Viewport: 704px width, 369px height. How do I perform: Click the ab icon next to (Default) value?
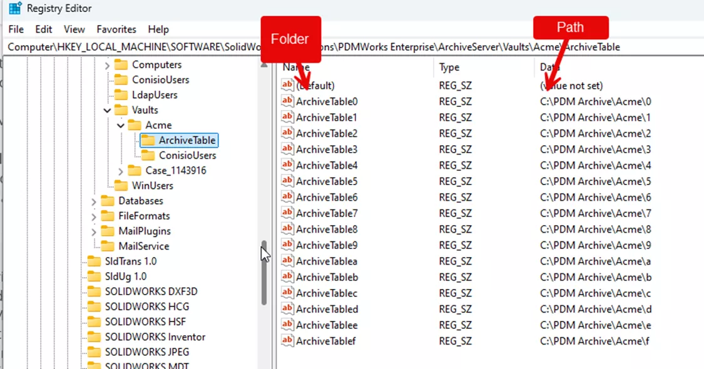coord(287,85)
